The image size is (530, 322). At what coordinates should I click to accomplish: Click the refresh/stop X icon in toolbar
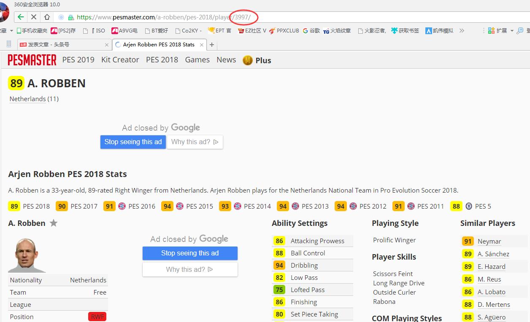(33, 18)
